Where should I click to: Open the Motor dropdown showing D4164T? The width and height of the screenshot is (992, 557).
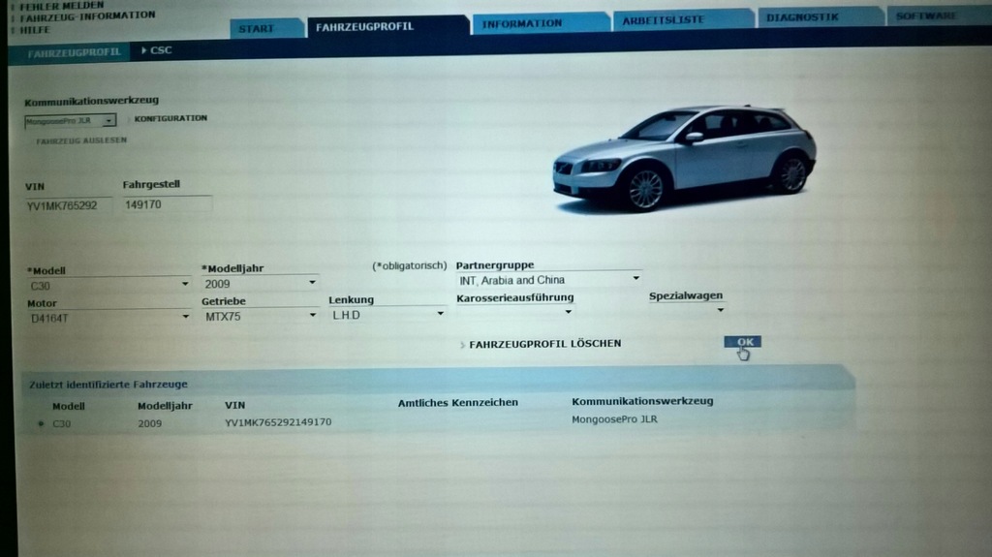tap(108, 318)
